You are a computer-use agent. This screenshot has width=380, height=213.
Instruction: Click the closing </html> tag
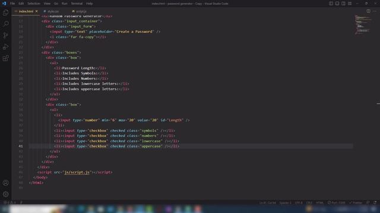click(36, 183)
